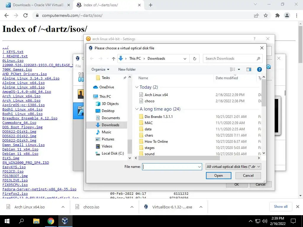Open Windows Start menu
Image resolution: width=303 pixels, height=227 pixels.
tap(7, 221)
